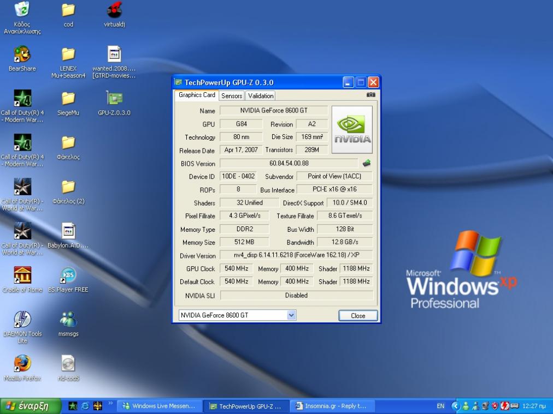Click the TechPowerUp GPU-Z taskbar button

pos(246,406)
